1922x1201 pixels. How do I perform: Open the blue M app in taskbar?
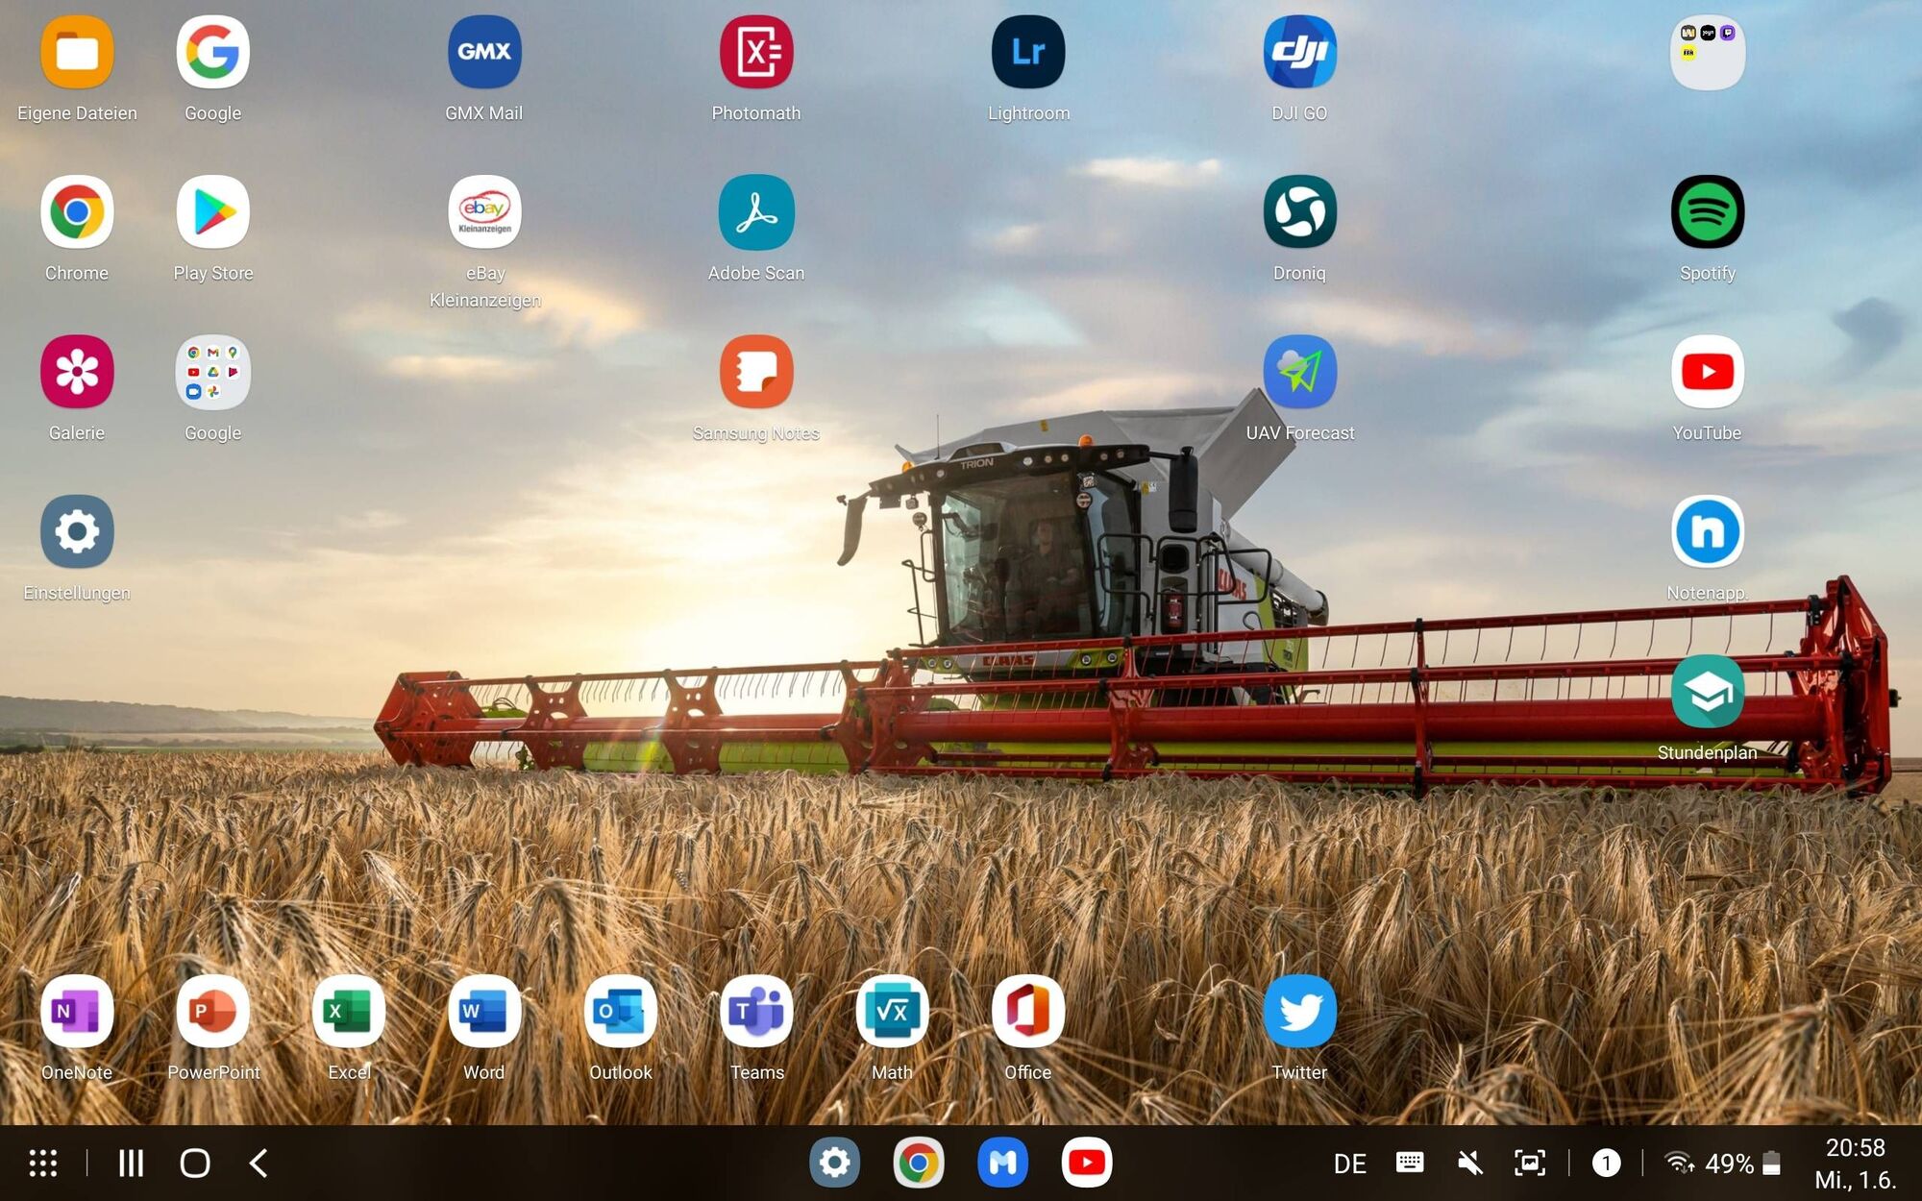1002,1164
